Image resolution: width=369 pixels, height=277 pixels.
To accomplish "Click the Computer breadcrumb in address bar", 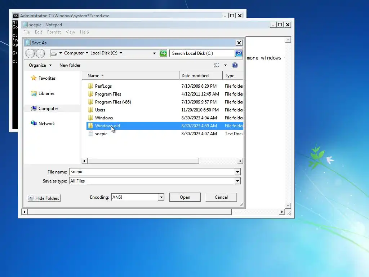I will click(x=74, y=53).
